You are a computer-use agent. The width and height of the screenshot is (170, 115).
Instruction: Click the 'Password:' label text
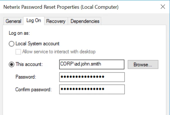click(26, 77)
